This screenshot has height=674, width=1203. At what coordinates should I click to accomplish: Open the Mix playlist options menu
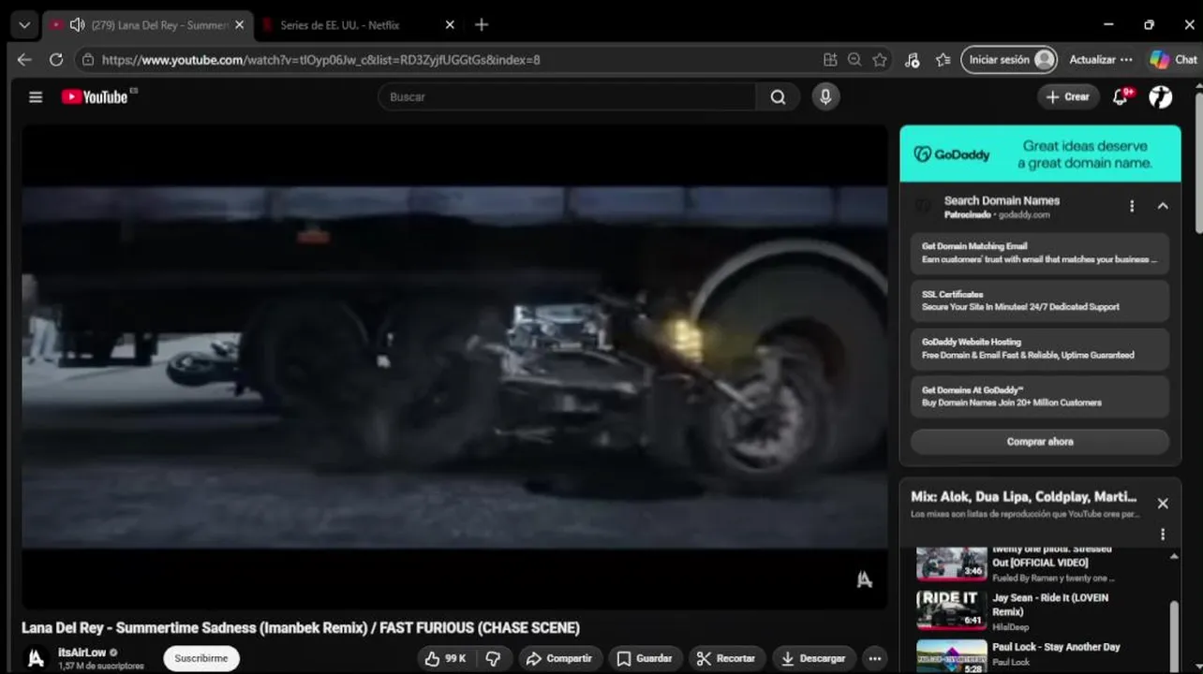[1163, 534]
